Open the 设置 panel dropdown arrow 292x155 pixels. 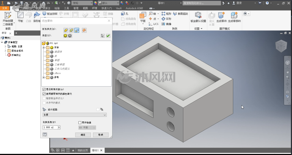[202, 29]
